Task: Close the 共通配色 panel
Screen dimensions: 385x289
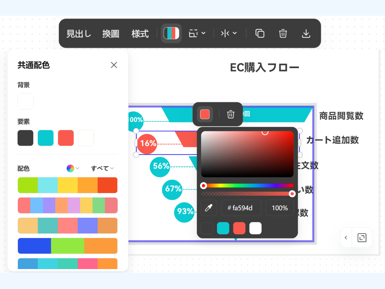Action: tap(114, 65)
